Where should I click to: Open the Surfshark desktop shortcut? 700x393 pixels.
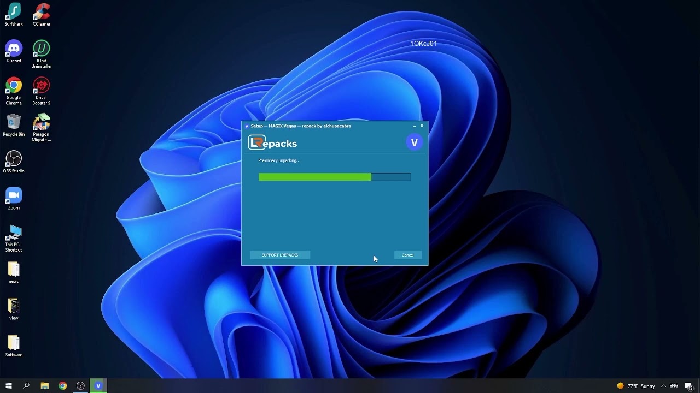(x=14, y=15)
